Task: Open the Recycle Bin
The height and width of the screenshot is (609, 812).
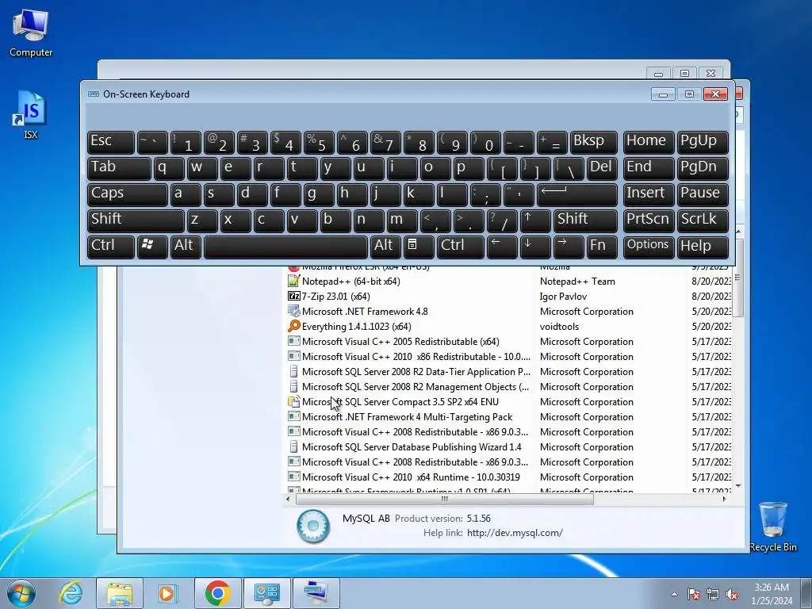Action: tap(772, 526)
